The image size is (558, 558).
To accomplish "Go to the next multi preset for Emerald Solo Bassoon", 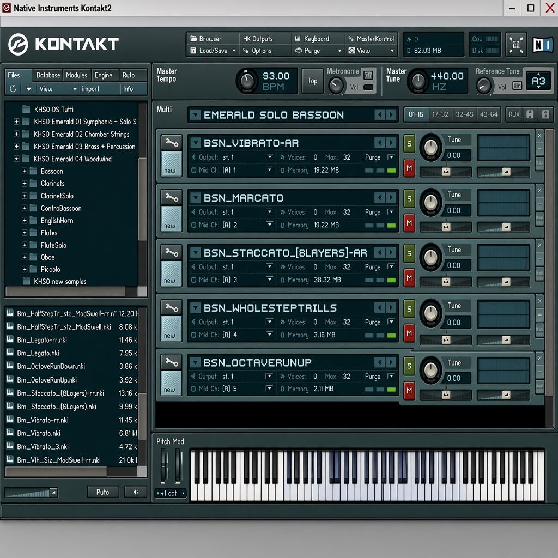I will (x=391, y=114).
